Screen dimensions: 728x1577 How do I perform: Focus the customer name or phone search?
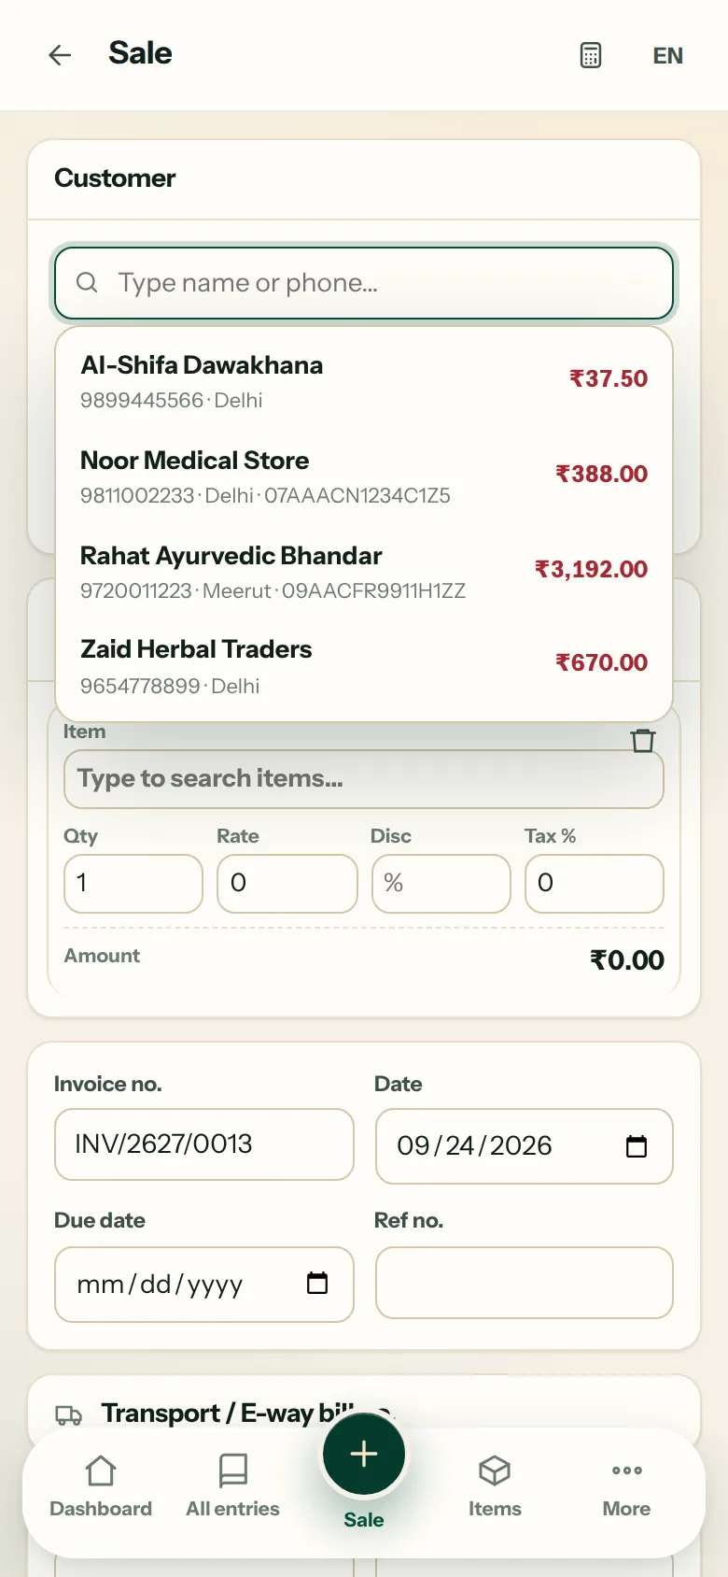coord(364,283)
